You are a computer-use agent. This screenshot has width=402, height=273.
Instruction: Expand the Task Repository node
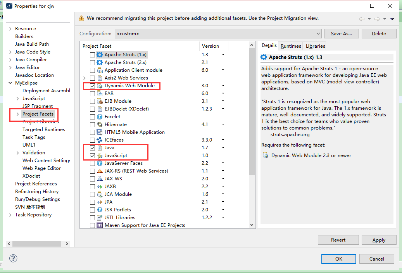[x=10, y=215]
